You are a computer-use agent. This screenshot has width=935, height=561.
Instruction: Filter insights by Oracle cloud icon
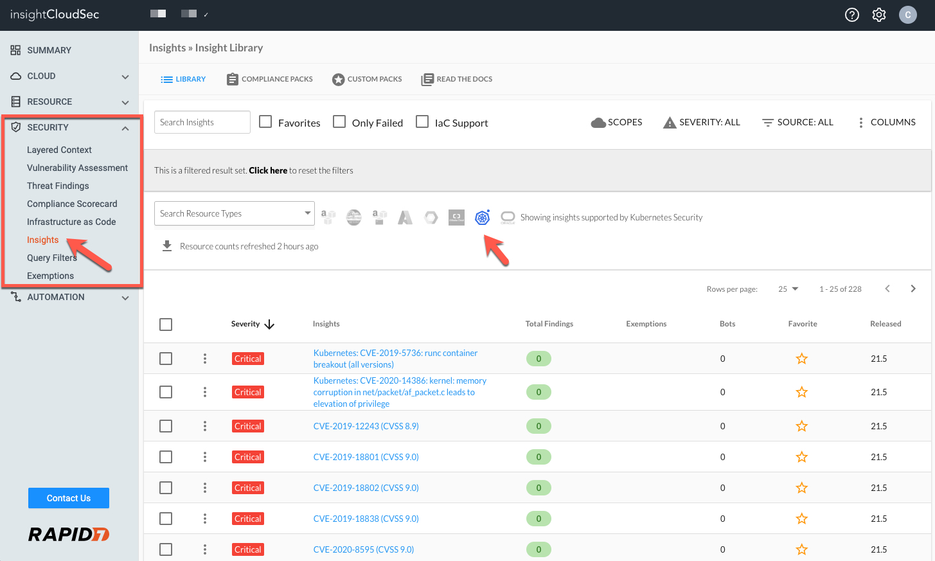pos(508,217)
